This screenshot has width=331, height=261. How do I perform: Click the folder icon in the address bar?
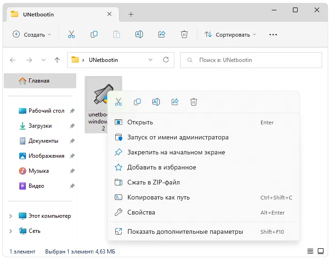click(75, 60)
